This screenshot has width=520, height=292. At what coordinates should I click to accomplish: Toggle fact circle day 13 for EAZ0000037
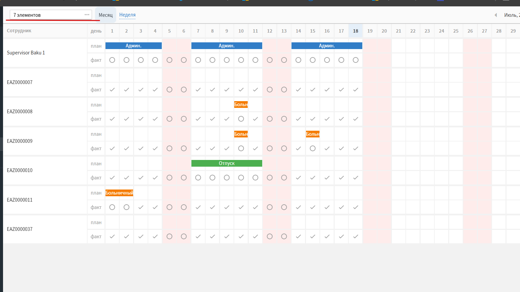[x=284, y=237]
